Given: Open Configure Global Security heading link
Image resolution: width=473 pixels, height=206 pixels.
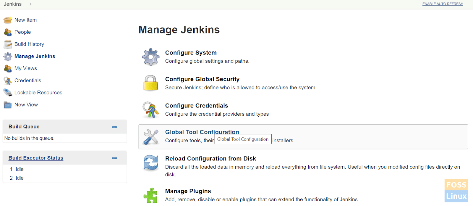Looking at the screenshot, I should (x=202, y=79).
